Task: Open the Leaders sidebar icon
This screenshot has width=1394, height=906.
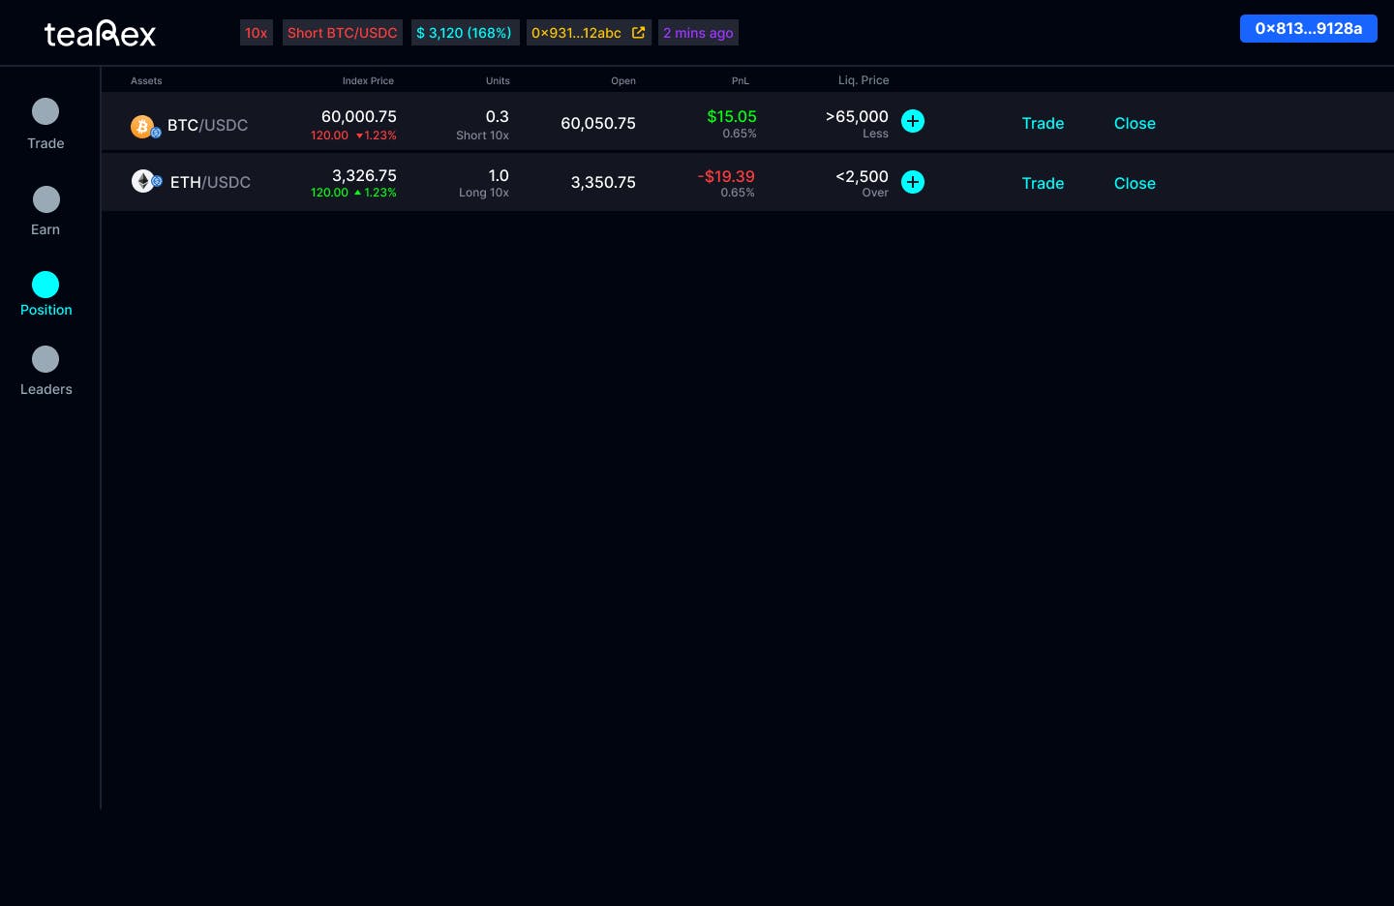Action: (45, 359)
